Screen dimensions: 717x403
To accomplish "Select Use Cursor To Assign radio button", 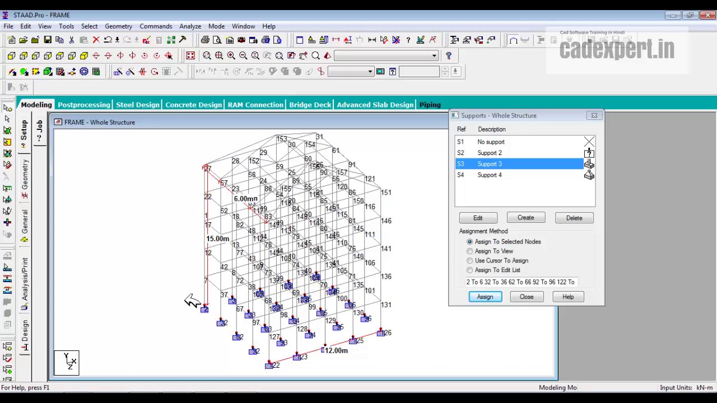I will (x=470, y=261).
